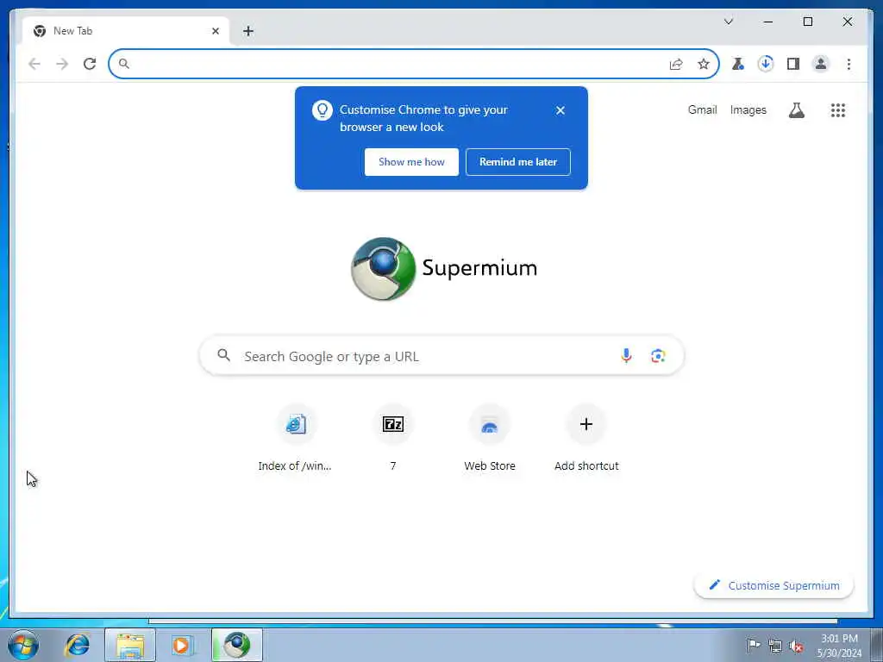This screenshot has width=883, height=662.
Task: Click the Supermium logo
Action: 444,269
